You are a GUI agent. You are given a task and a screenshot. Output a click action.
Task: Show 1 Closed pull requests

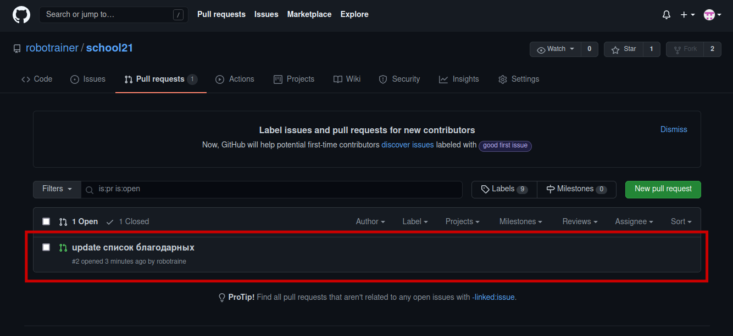(x=127, y=221)
